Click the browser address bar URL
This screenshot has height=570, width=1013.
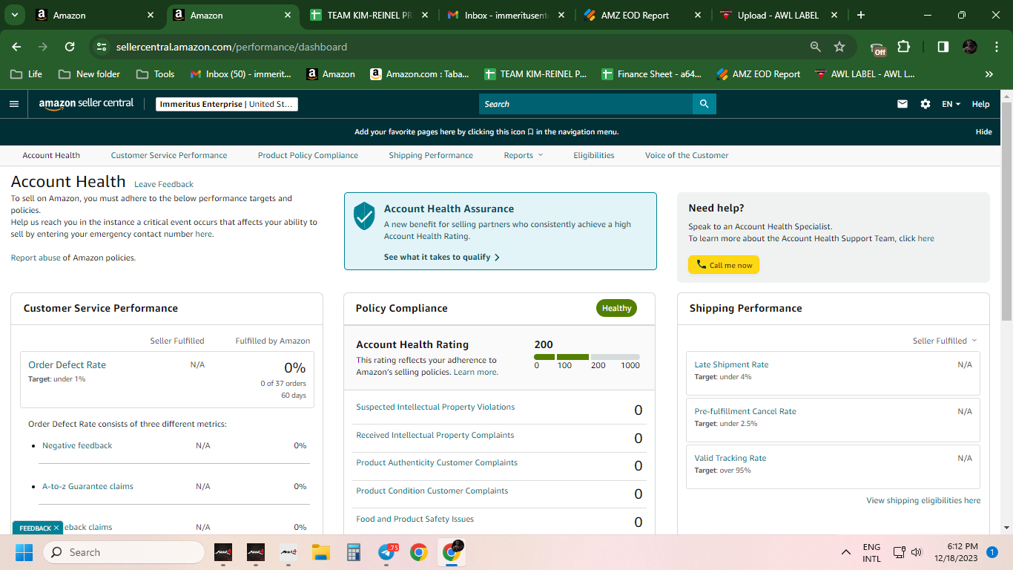point(231,47)
